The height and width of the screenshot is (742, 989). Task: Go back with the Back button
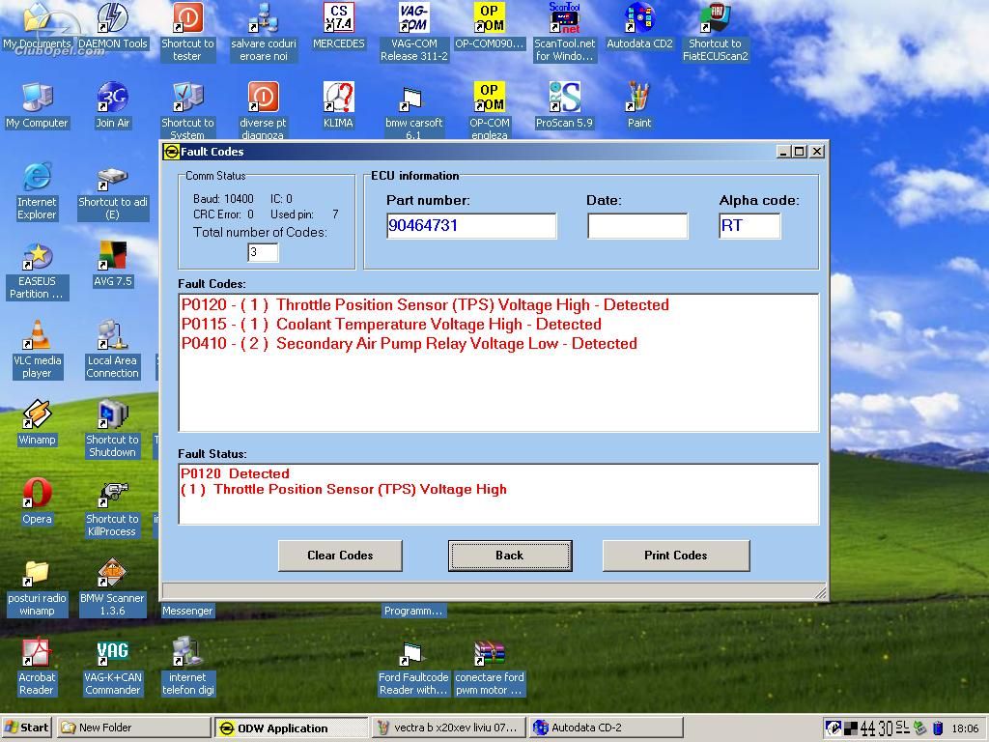[x=510, y=556]
